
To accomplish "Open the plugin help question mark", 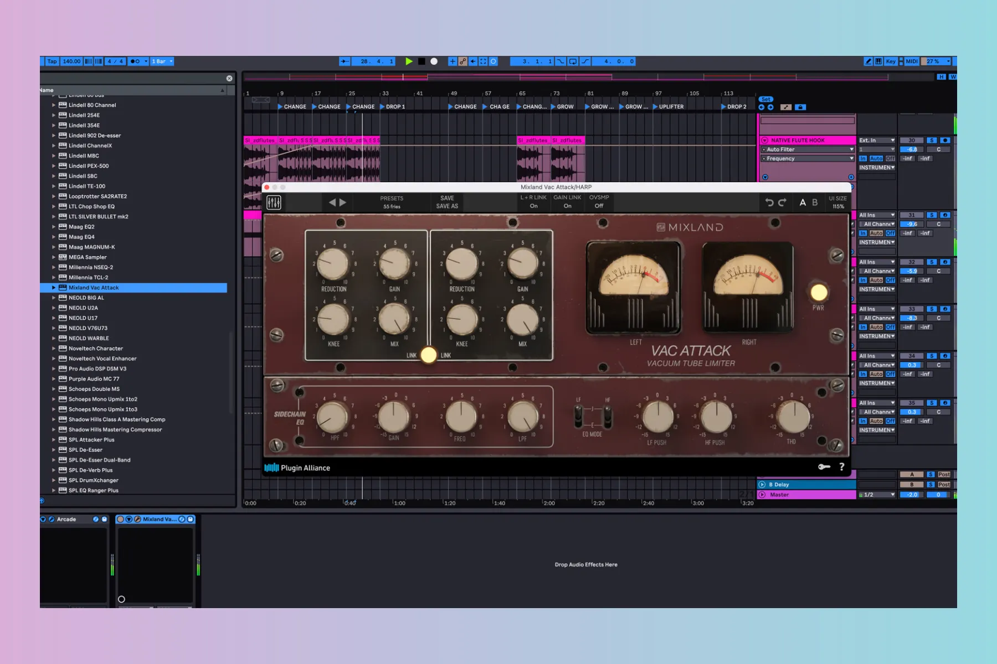I will [842, 467].
